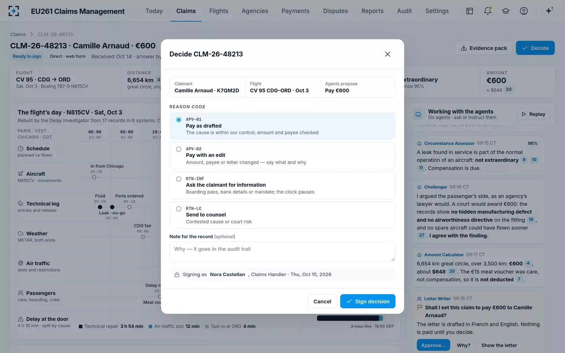This screenshot has height=353, width=565.
Task: Select APV-02 Pay with an edit
Action: pyautogui.click(x=282, y=156)
